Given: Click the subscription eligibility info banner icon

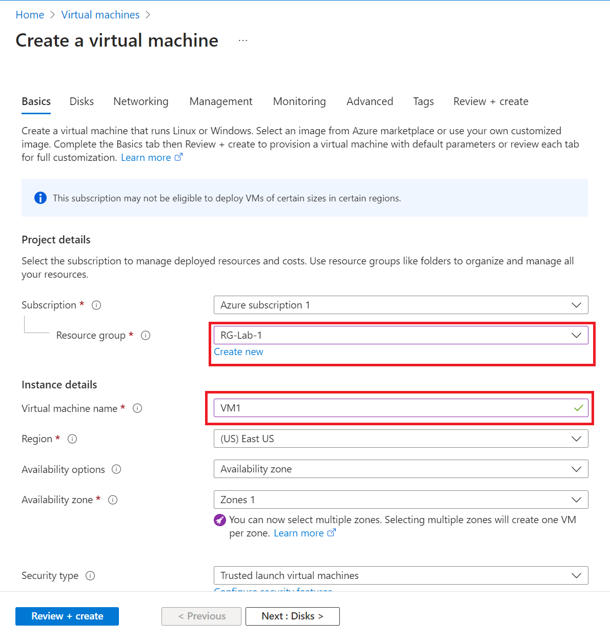Looking at the screenshot, I should point(40,198).
